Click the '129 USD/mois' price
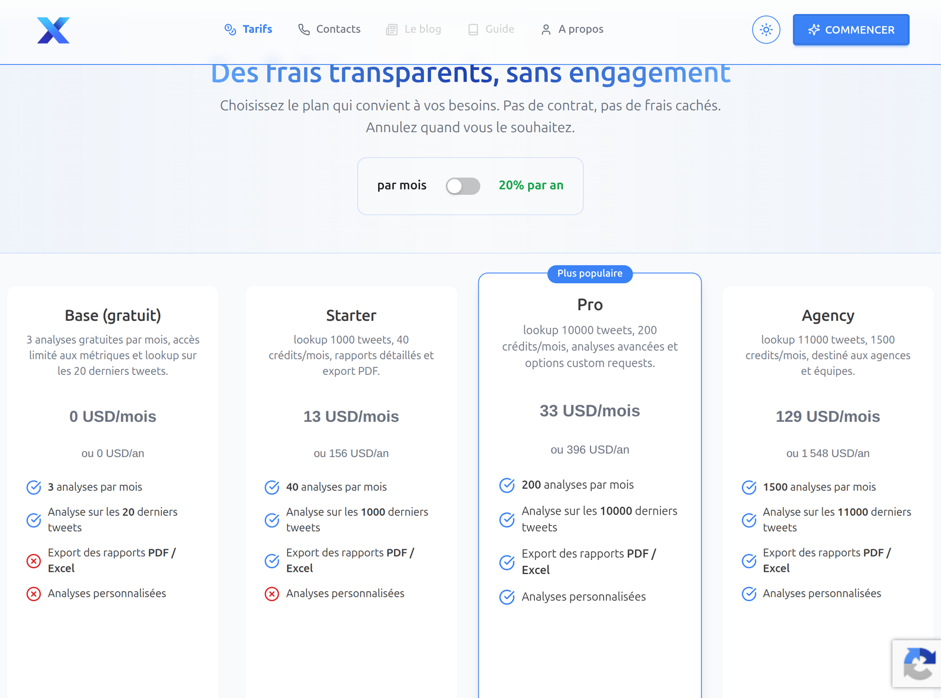This screenshot has width=941, height=698. click(x=828, y=417)
